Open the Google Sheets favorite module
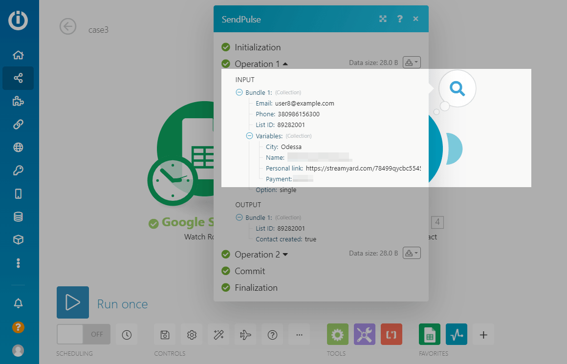The image size is (567, 364). coord(429,335)
